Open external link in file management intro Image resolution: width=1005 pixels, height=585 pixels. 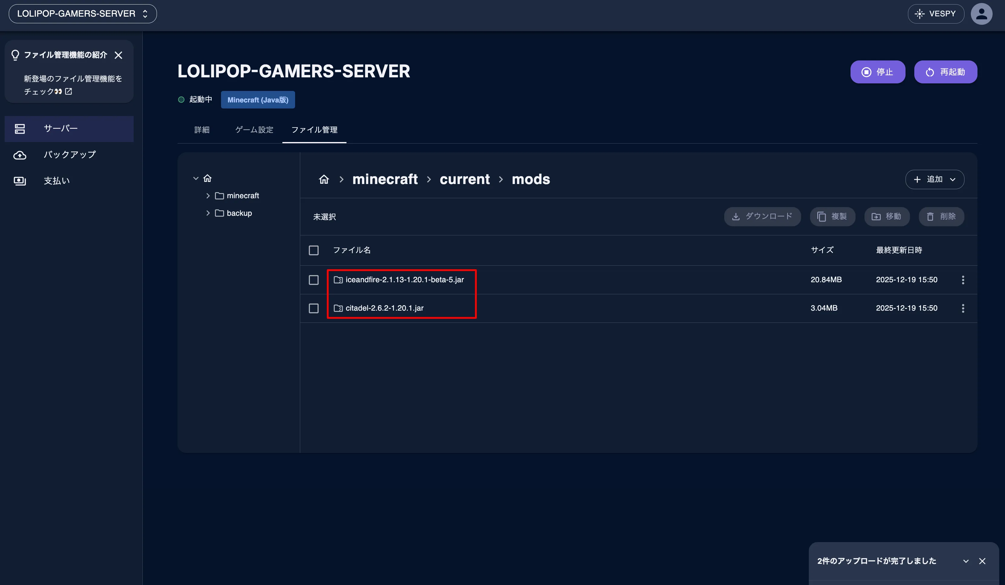[69, 91]
